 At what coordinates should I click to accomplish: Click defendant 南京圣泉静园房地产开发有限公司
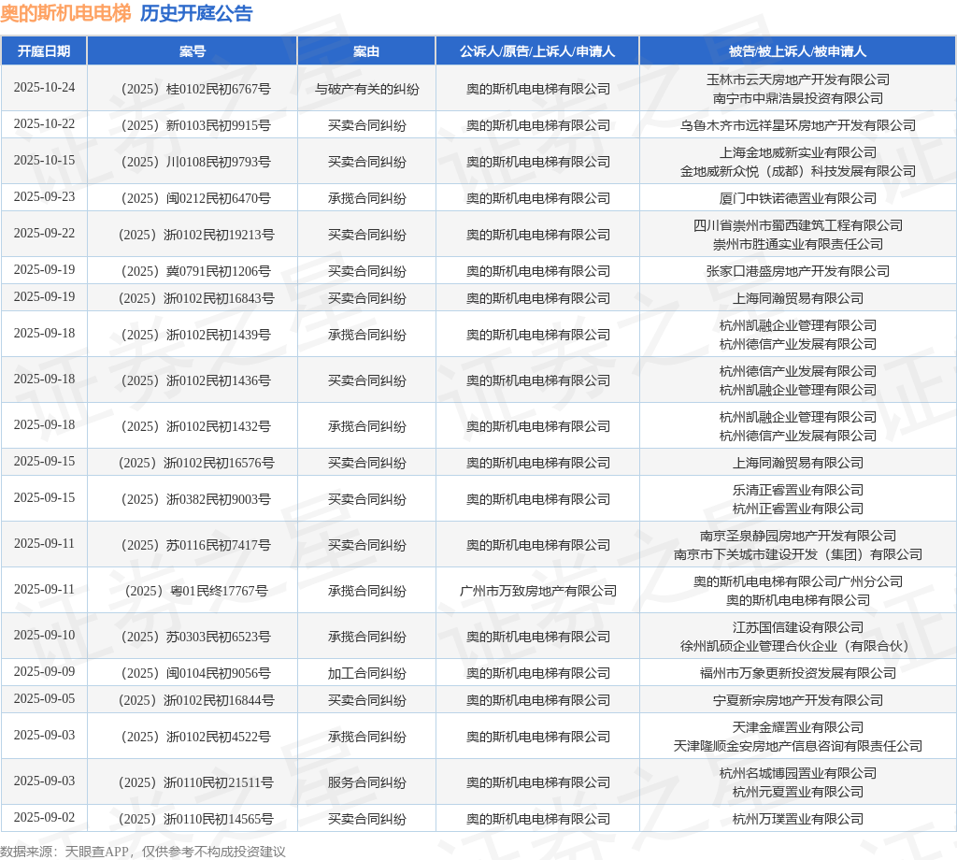[798, 536]
